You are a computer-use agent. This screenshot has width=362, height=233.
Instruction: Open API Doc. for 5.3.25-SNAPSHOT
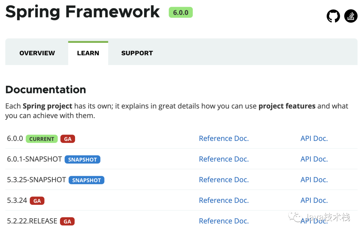coord(314,180)
